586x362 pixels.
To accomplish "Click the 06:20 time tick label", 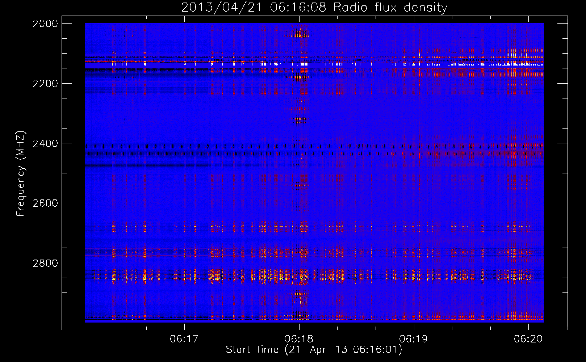I will click(x=528, y=339).
